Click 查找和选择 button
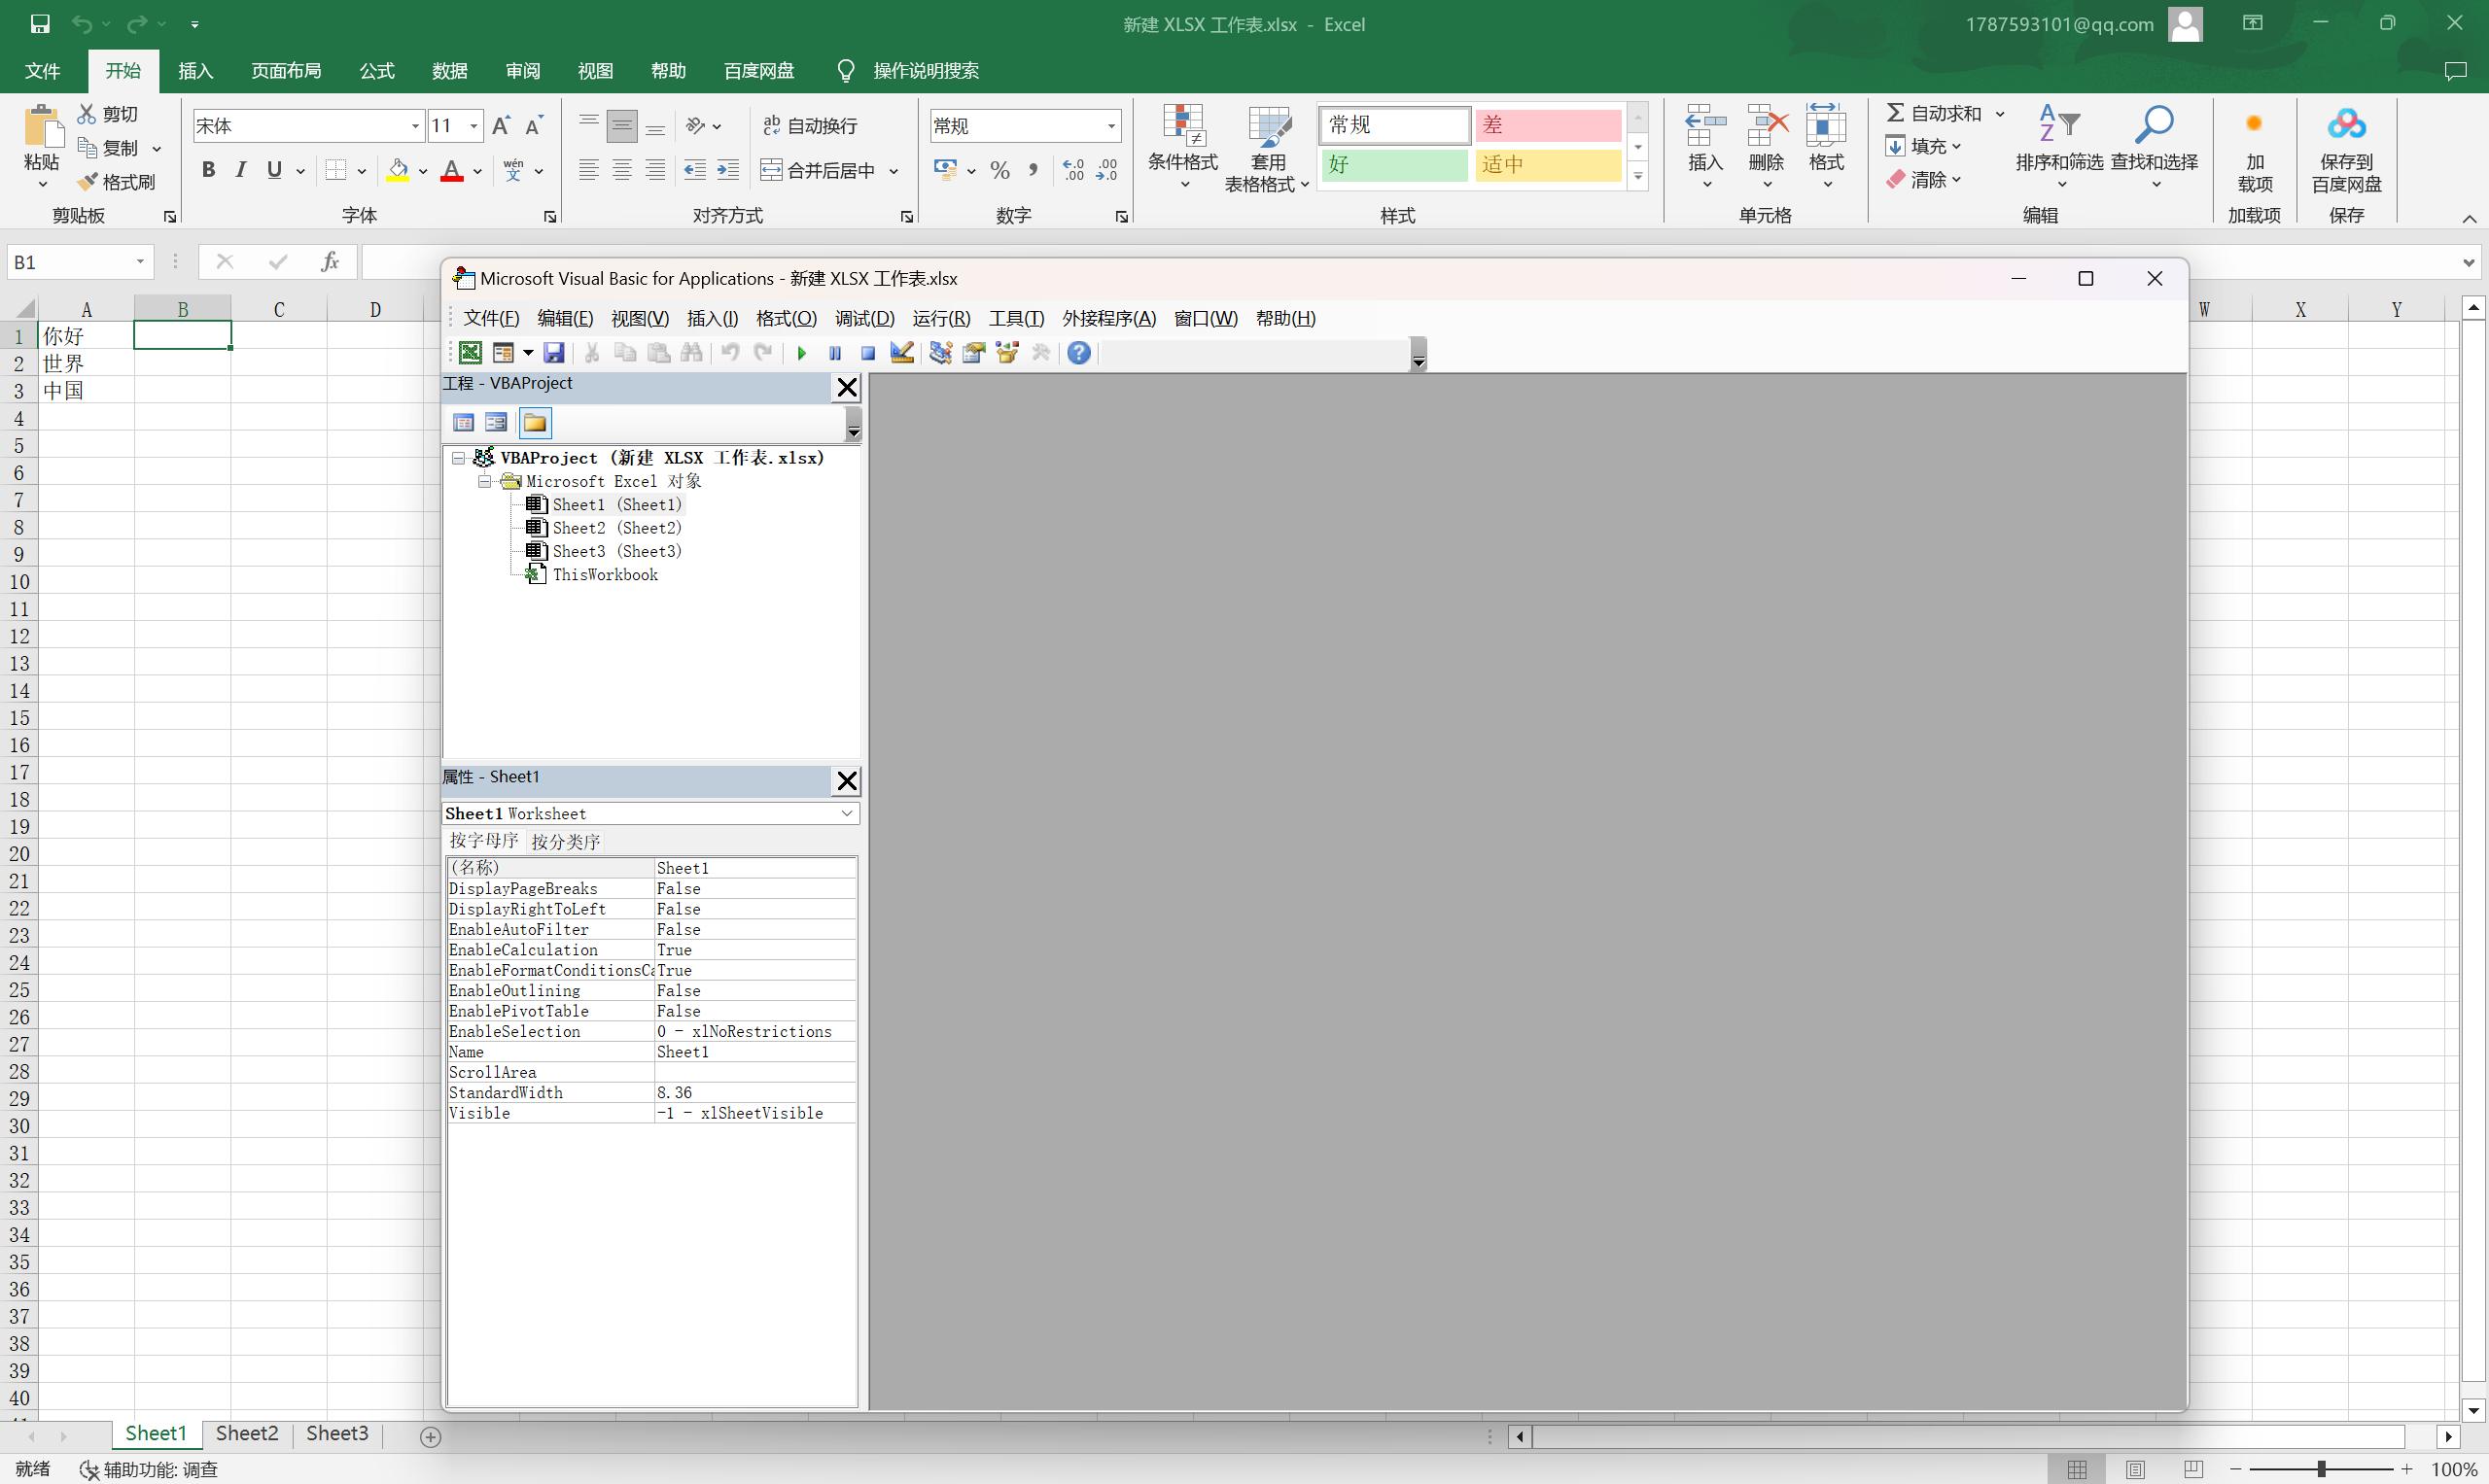Screen dimensions: 2489x1484 click(2154, 147)
